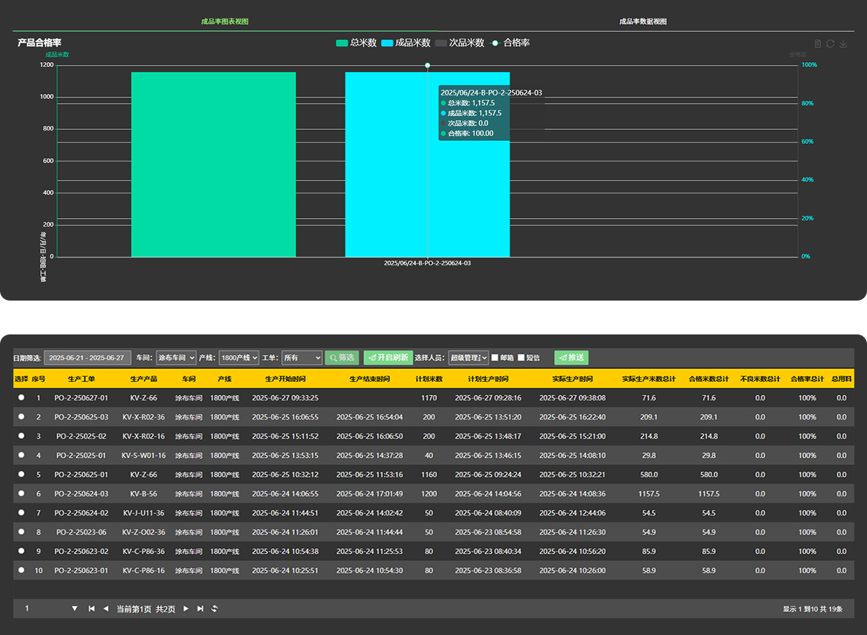This screenshot has width=867, height=635.
Task: Go to first page of table
Action: [92, 608]
